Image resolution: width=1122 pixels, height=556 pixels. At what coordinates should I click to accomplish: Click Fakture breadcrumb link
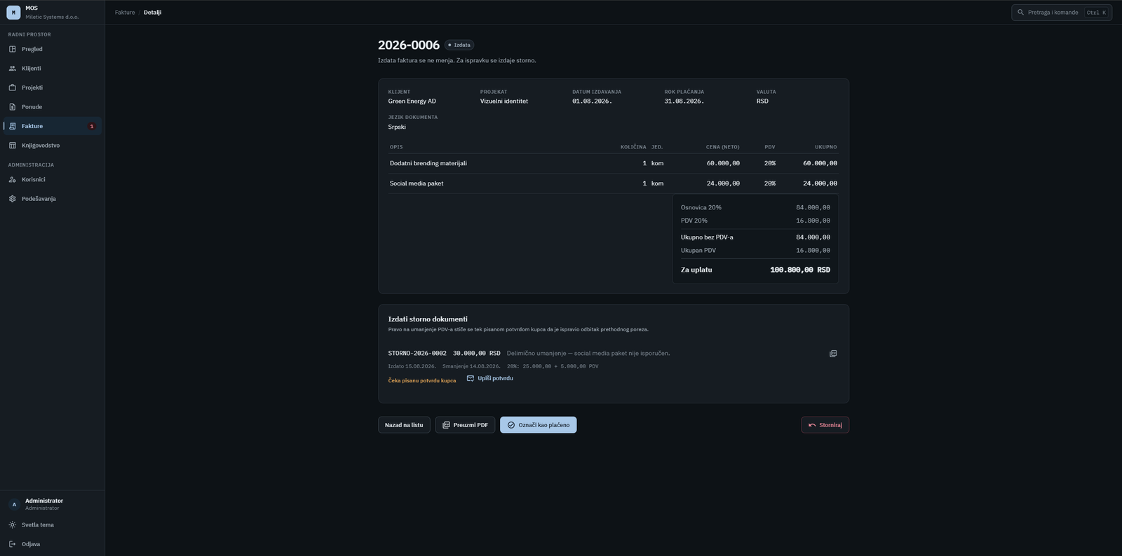(x=125, y=13)
